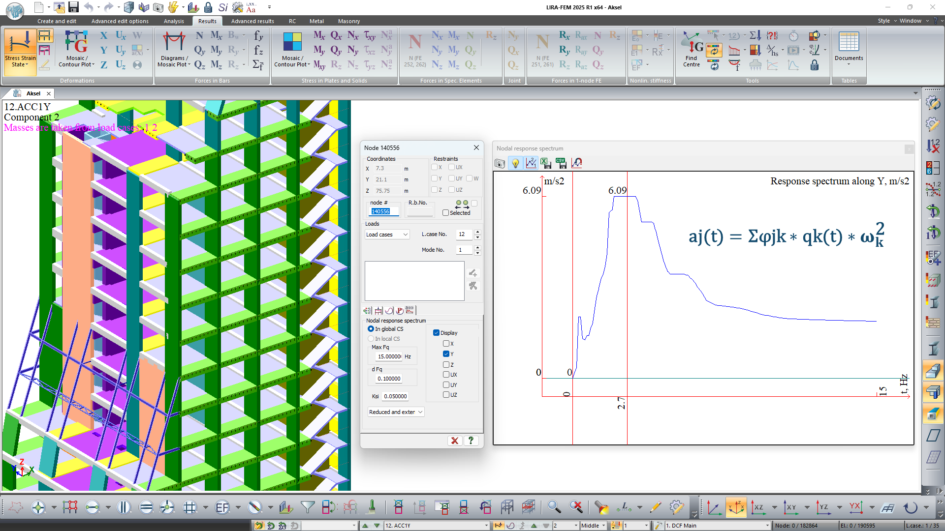Image resolution: width=945 pixels, height=531 pixels.
Task: Enable the Z display checkbox
Action: tap(446, 364)
